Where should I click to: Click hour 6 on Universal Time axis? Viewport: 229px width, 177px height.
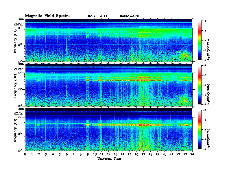click(x=67, y=154)
